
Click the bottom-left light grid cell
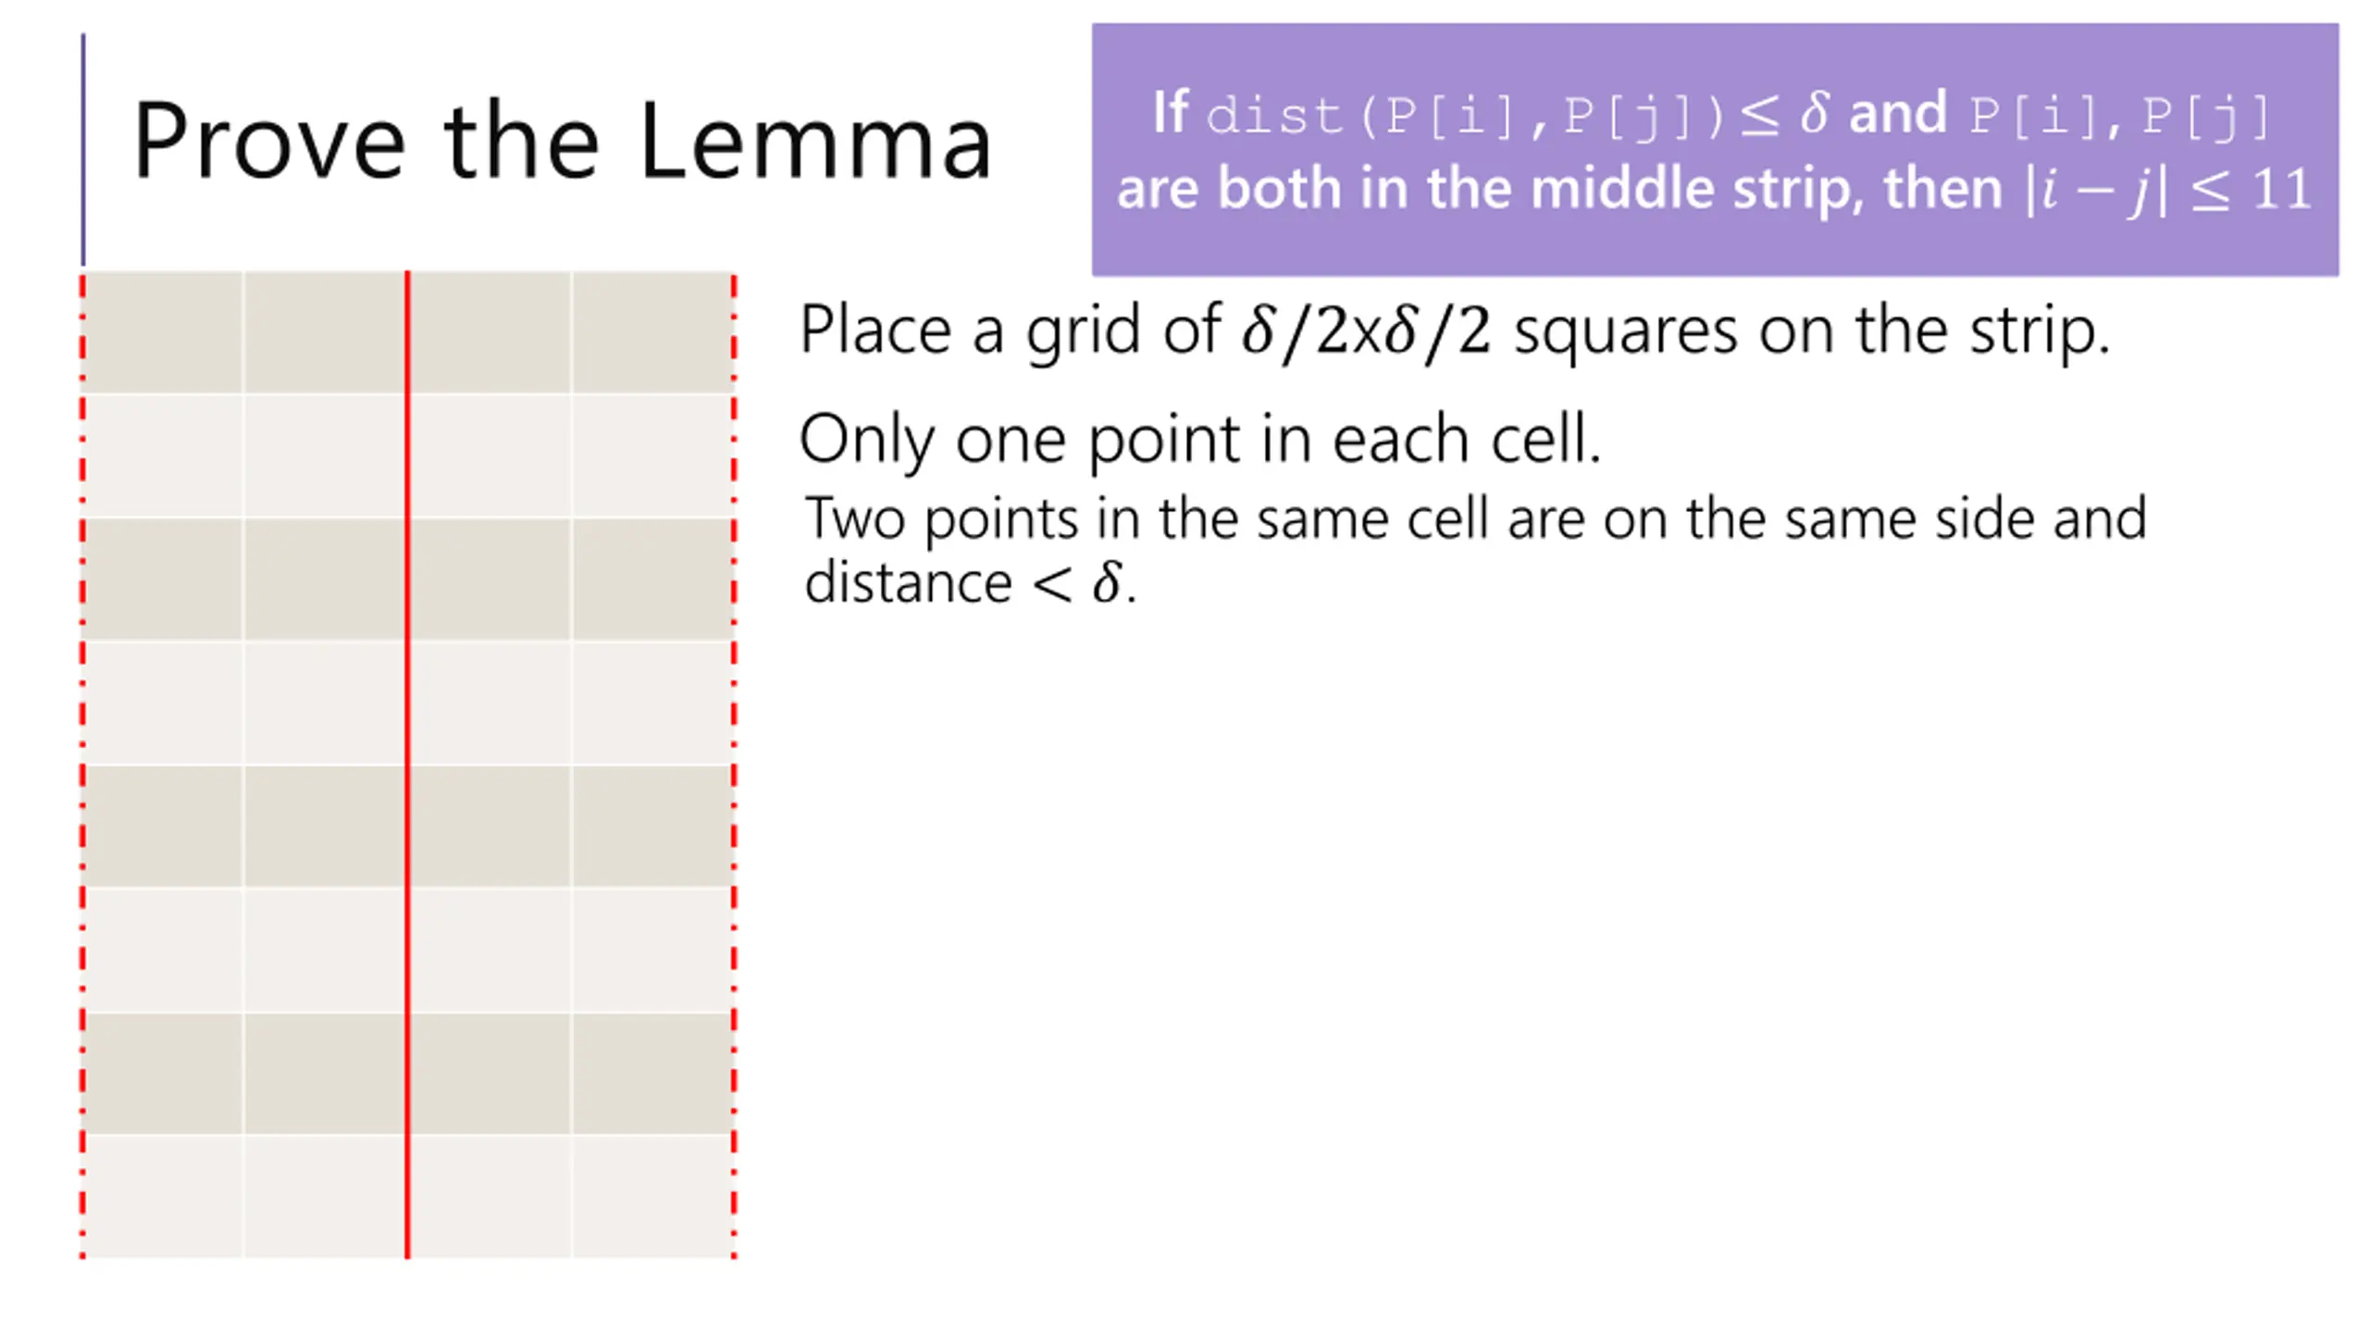click(164, 1196)
